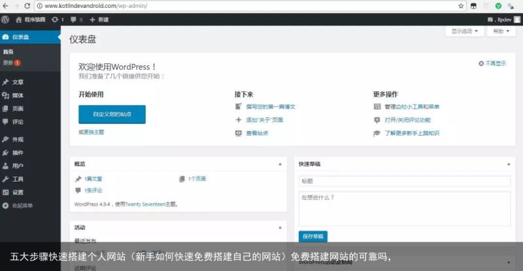Open the lipdev user account menu
This screenshot has width=523, height=271.
[x=503, y=20]
